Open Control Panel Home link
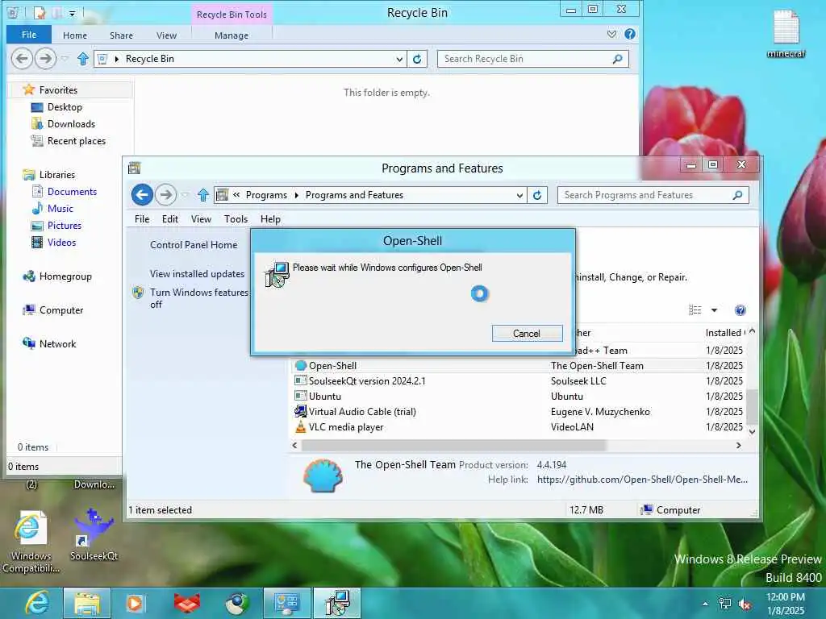Image resolution: width=826 pixels, height=619 pixels. coord(194,245)
